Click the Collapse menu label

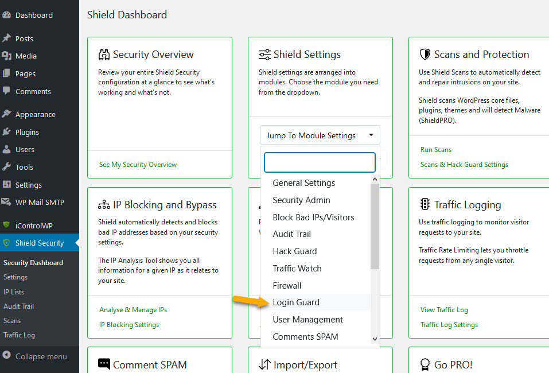[x=41, y=356]
